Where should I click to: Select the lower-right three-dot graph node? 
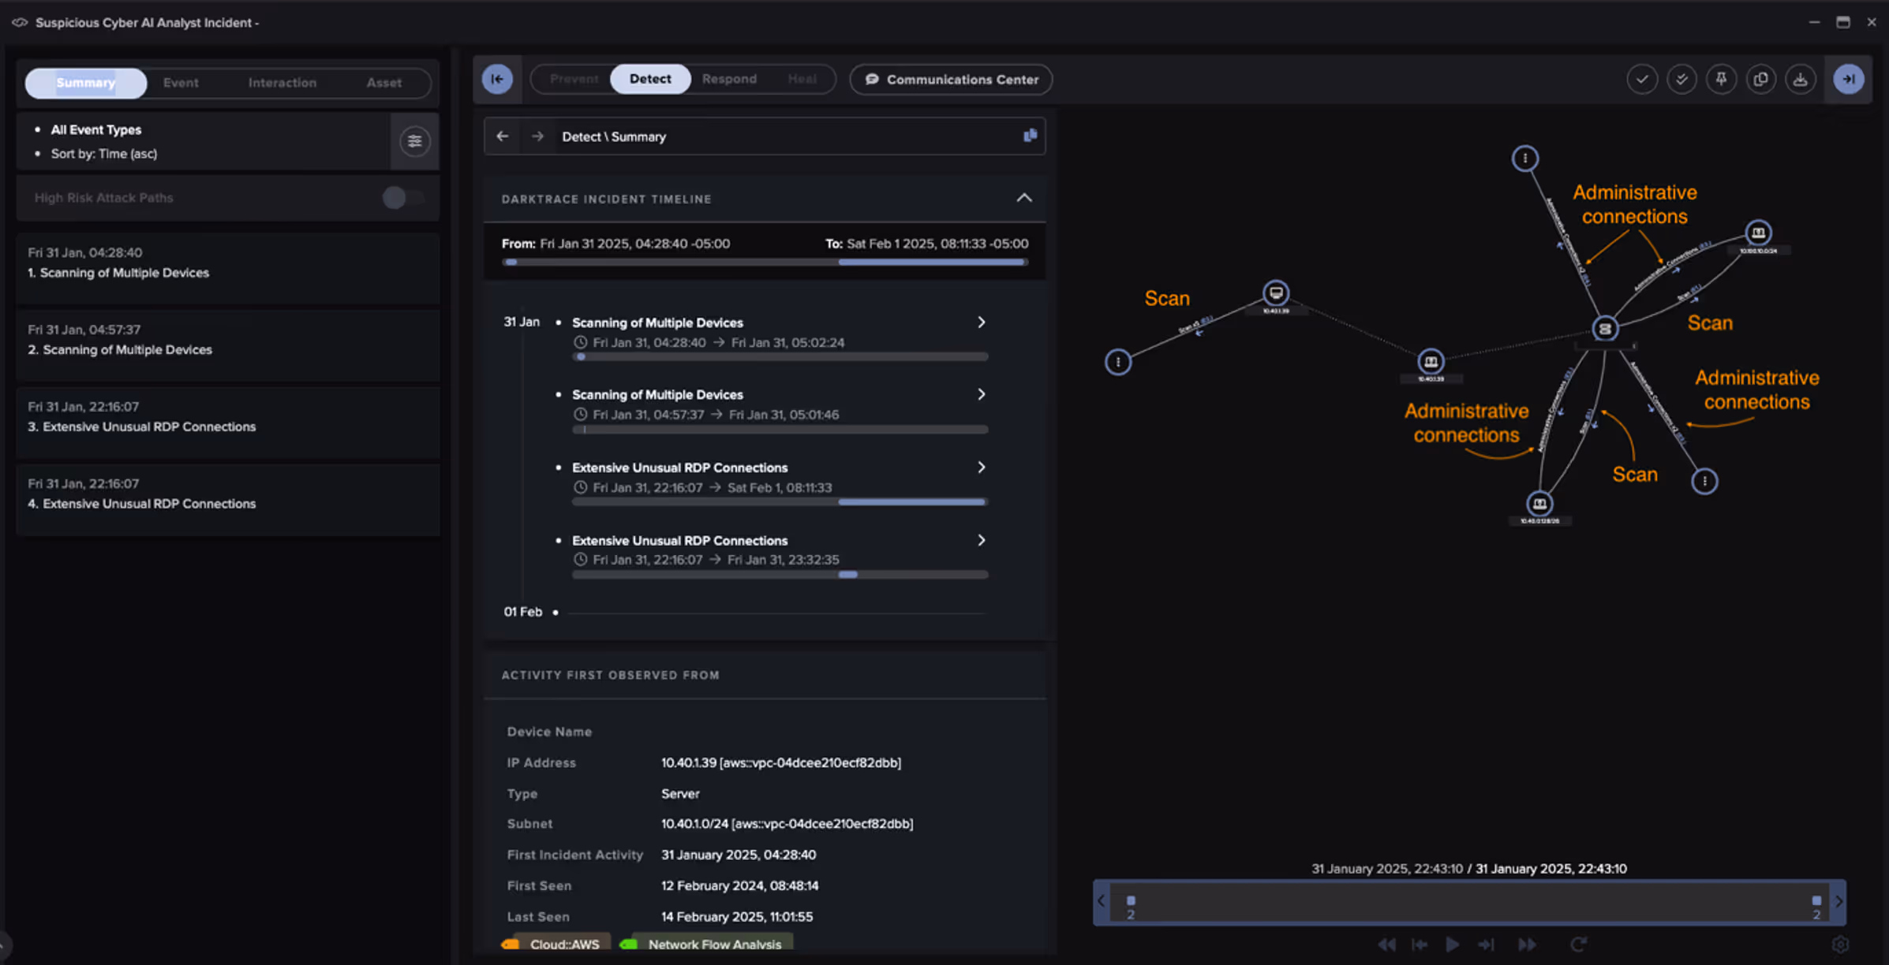[x=1704, y=481]
